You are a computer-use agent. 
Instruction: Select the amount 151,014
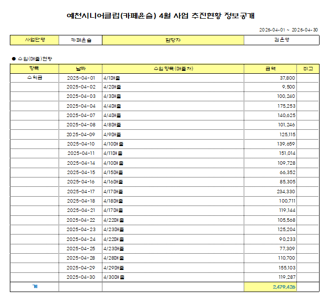287,153
